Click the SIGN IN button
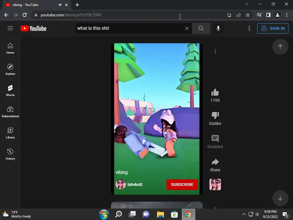 pyautogui.click(x=273, y=28)
